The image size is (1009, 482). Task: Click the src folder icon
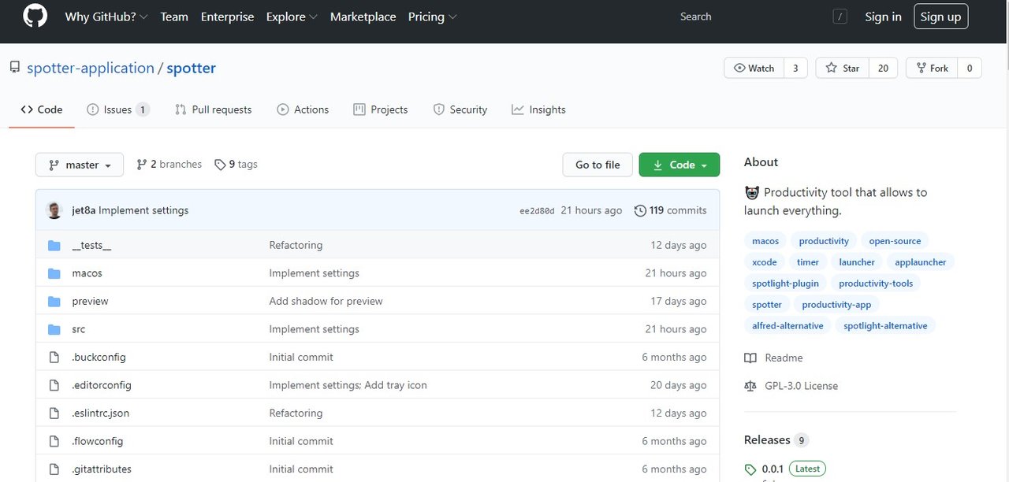54,329
